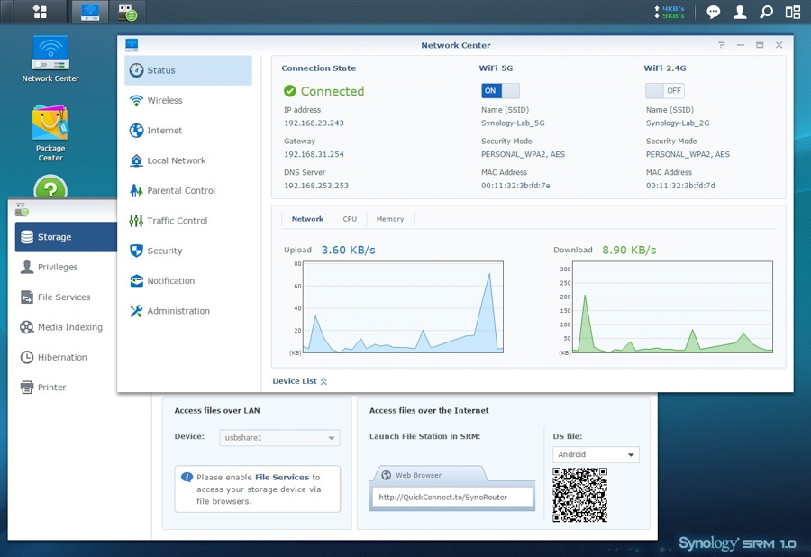Image resolution: width=811 pixels, height=557 pixels.
Task: Click the QuickConnect URL field
Action: [x=452, y=497]
